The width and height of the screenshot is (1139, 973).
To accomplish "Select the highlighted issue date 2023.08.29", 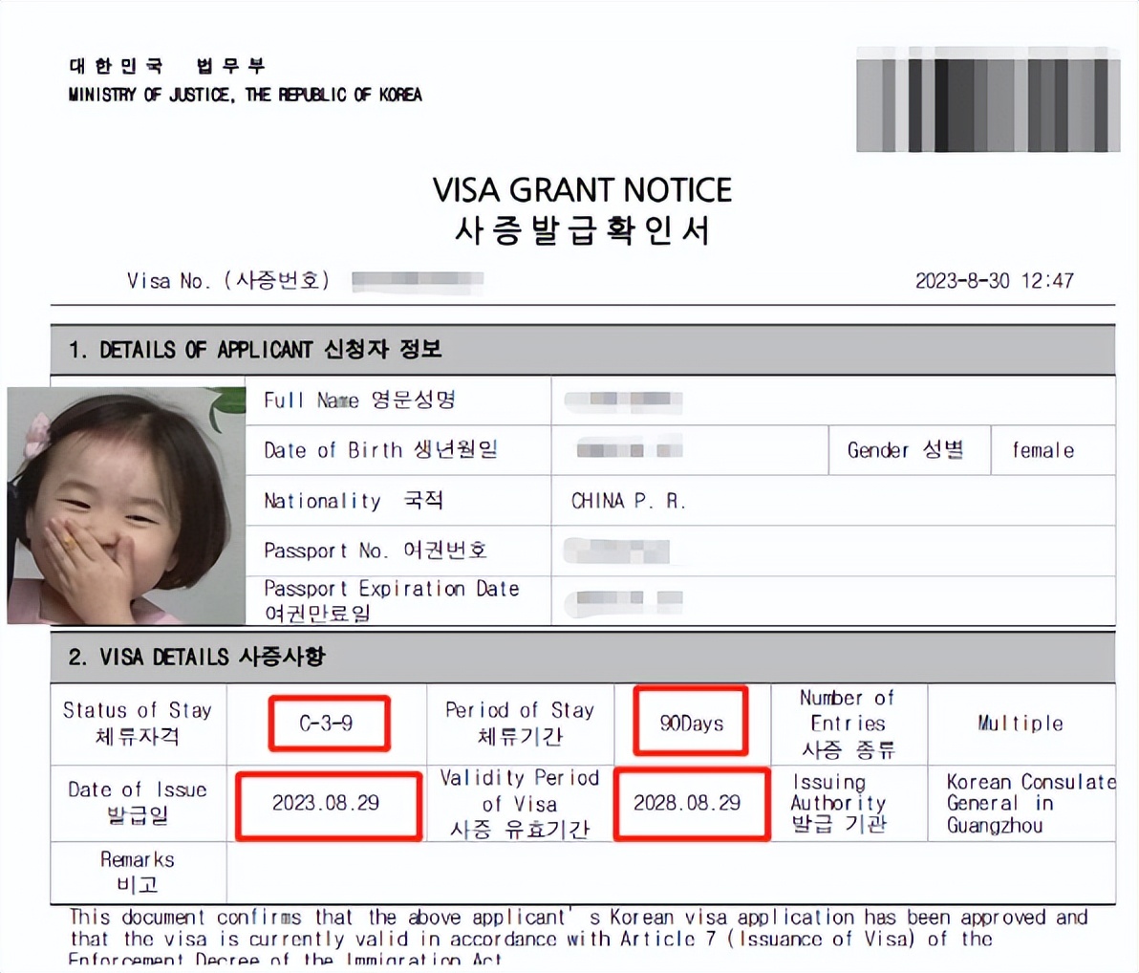I will pos(328,804).
